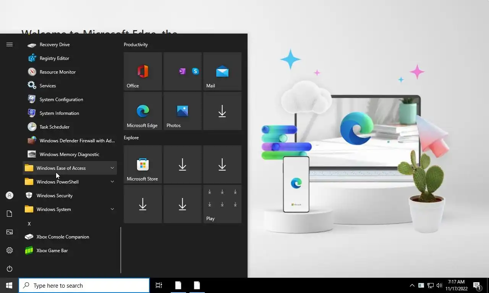
Task: Open the Microsoft Edge tile
Action: tap(143, 111)
